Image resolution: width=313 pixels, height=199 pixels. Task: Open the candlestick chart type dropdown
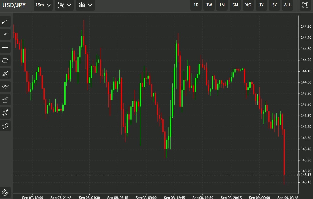point(64,5)
